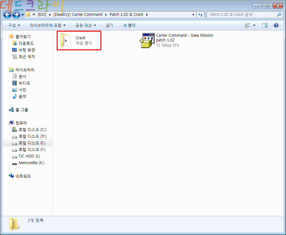
Task: Click the search magnifier icon
Action: (279, 15)
